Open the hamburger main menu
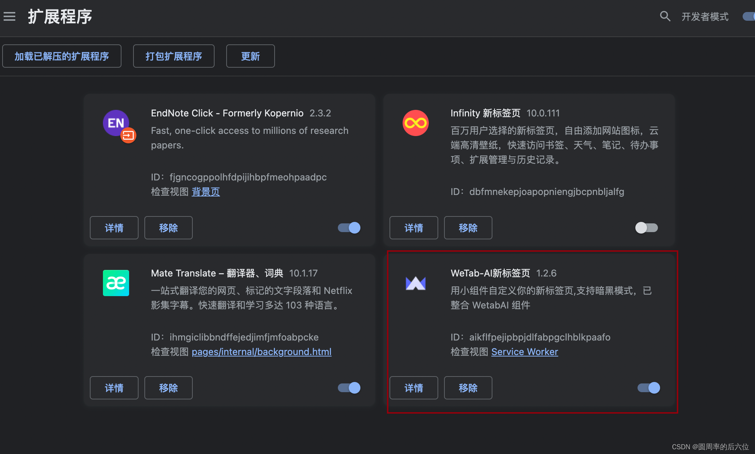Image resolution: width=755 pixels, height=454 pixels. click(9, 16)
